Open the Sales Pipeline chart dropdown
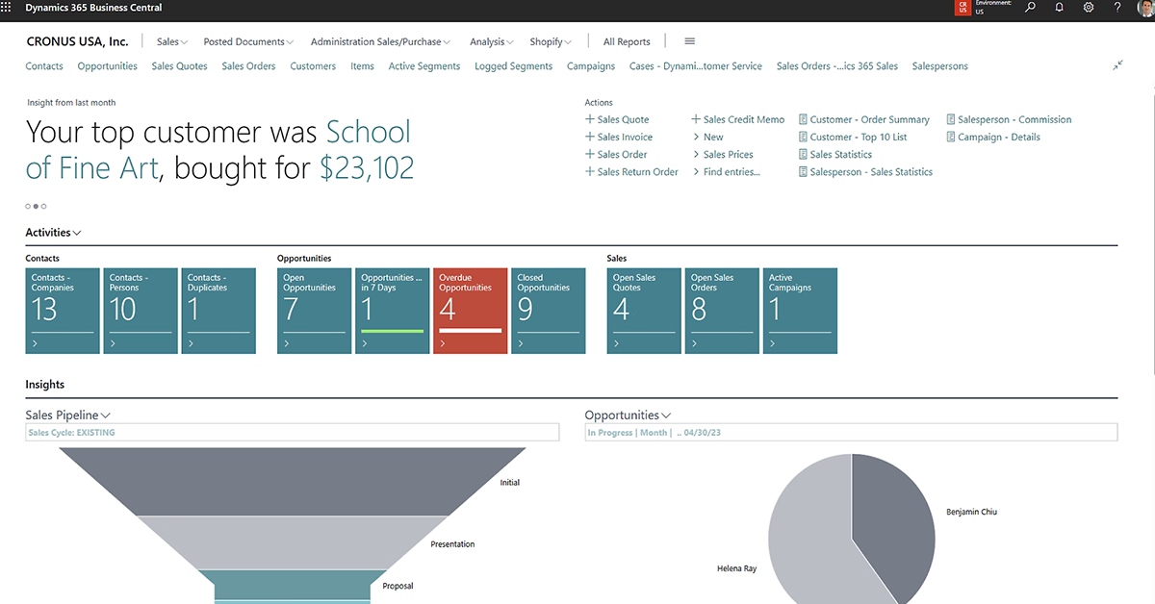Image resolution: width=1155 pixels, height=604 pixels. (x=68, y=415)
